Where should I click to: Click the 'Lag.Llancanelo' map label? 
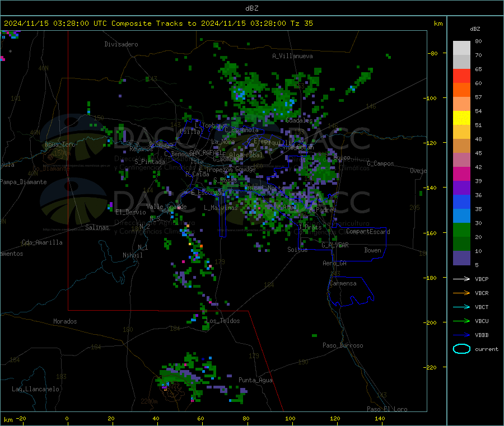click(36, 389)
